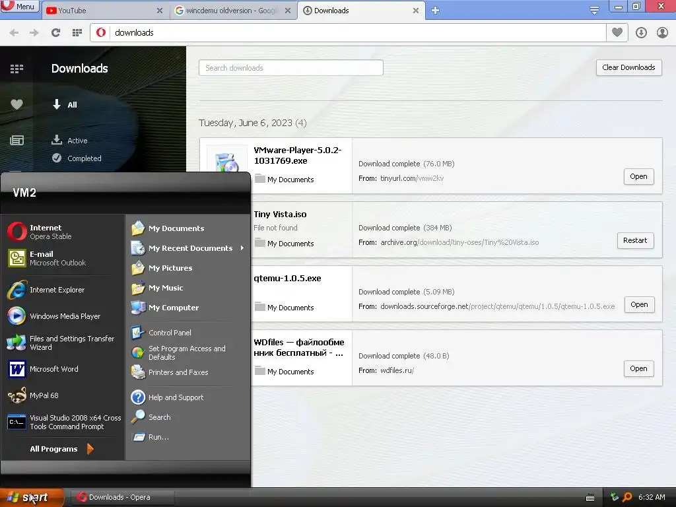
Task: Open My Documents folder for WDfiles download
Action: coord(285,371)
